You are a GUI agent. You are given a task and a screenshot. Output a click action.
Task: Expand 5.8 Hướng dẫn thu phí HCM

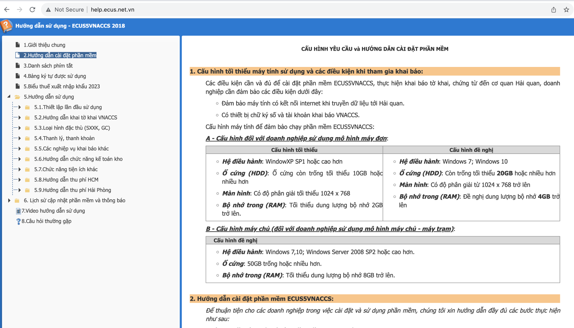[x=19, y=180]
